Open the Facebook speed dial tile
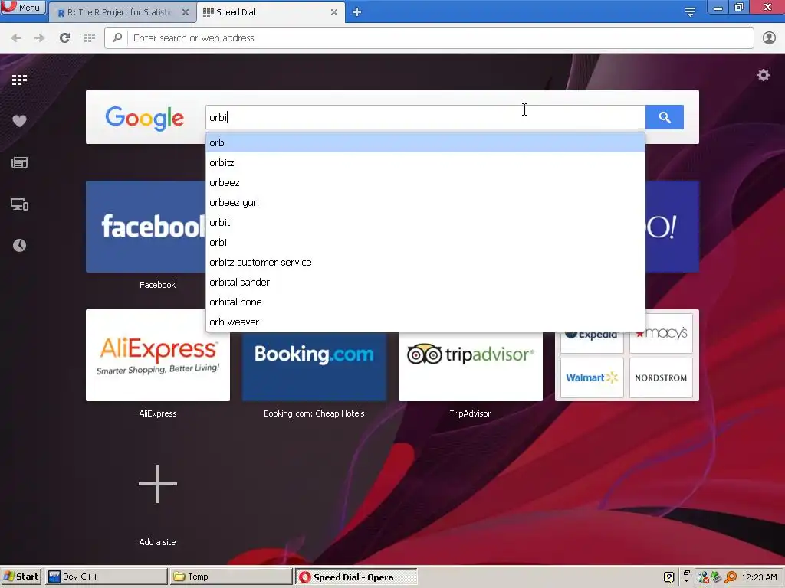The image size is (785, 588). point(146,227)
